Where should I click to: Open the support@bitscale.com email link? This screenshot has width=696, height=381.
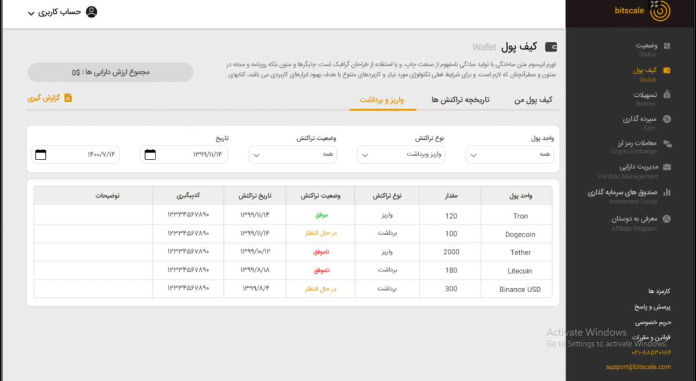pos(638,367)
